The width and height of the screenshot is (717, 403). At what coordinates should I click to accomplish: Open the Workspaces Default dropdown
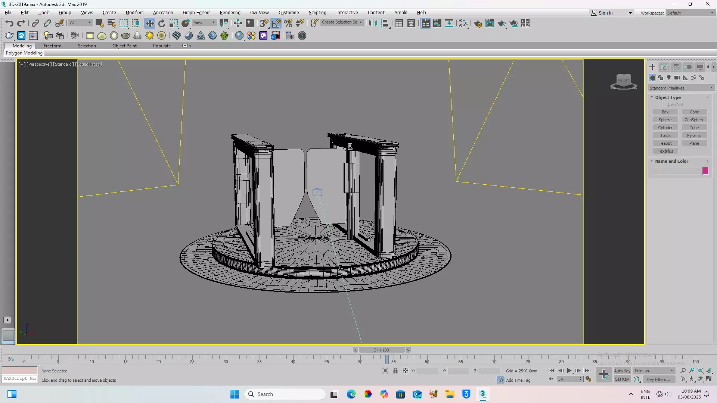691,13
